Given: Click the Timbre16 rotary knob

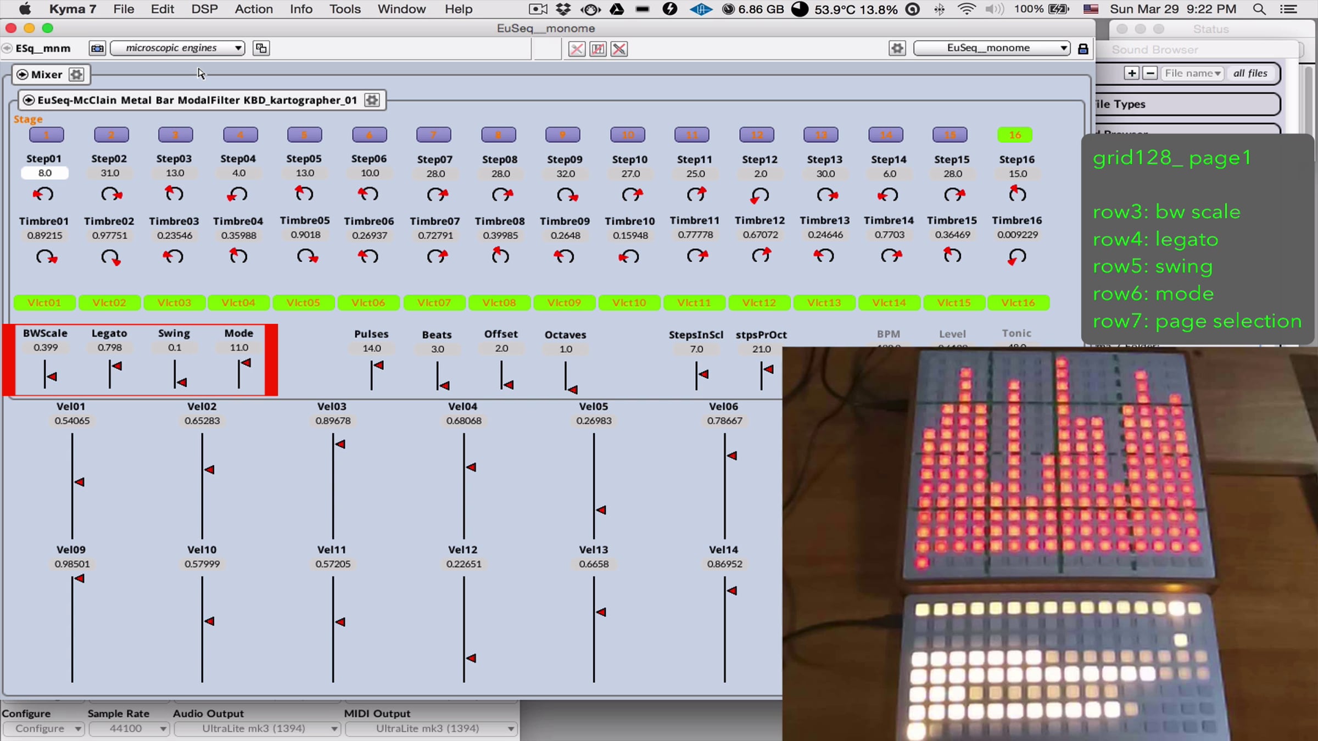Looking at the screenshot, I should (1017, 256).
